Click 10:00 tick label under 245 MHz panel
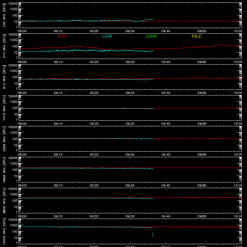 click(238, 31)
